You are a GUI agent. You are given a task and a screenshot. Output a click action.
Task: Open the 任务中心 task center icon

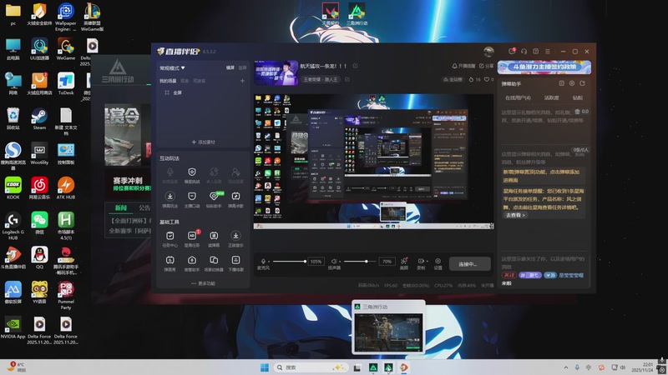click(x=170, y=236)
